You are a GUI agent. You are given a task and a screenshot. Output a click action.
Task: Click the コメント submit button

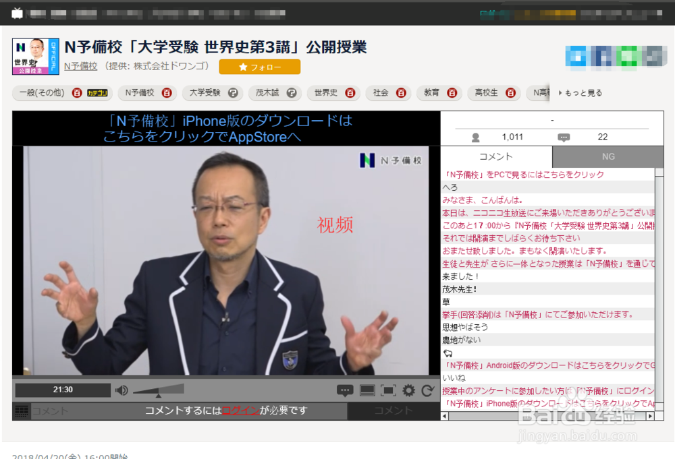pos(394,411)
